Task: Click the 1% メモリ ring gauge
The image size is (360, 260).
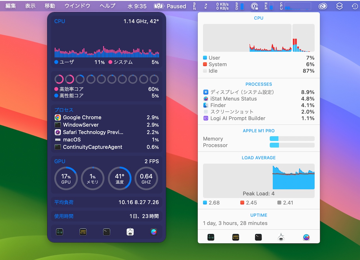Action: point(93,178)
